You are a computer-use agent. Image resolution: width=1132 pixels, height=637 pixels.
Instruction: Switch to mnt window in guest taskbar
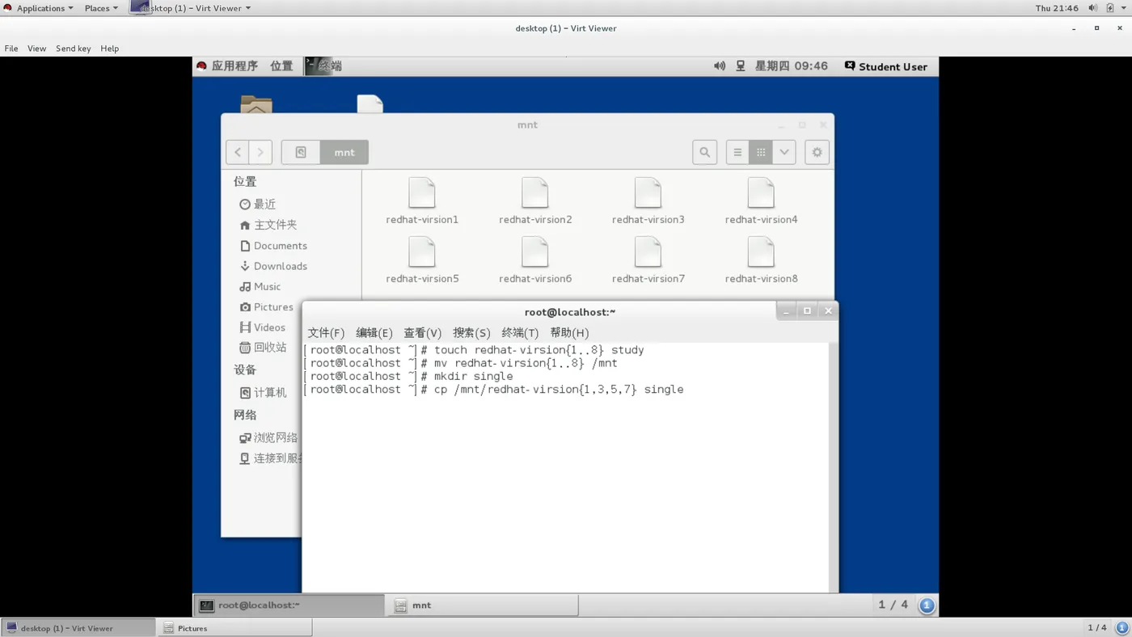point(483,605)
